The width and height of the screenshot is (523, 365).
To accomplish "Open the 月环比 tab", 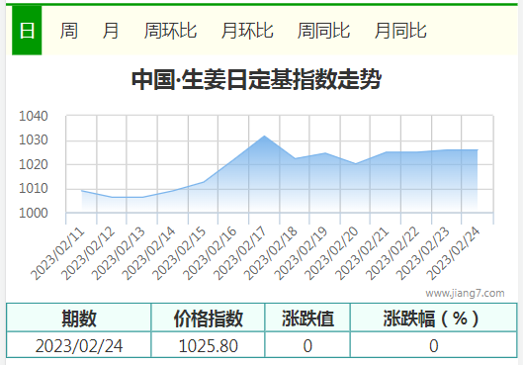I will [x=247, y=31].
